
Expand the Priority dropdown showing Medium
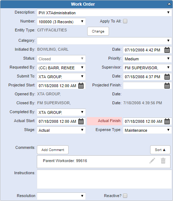click(x=147, y=59)
